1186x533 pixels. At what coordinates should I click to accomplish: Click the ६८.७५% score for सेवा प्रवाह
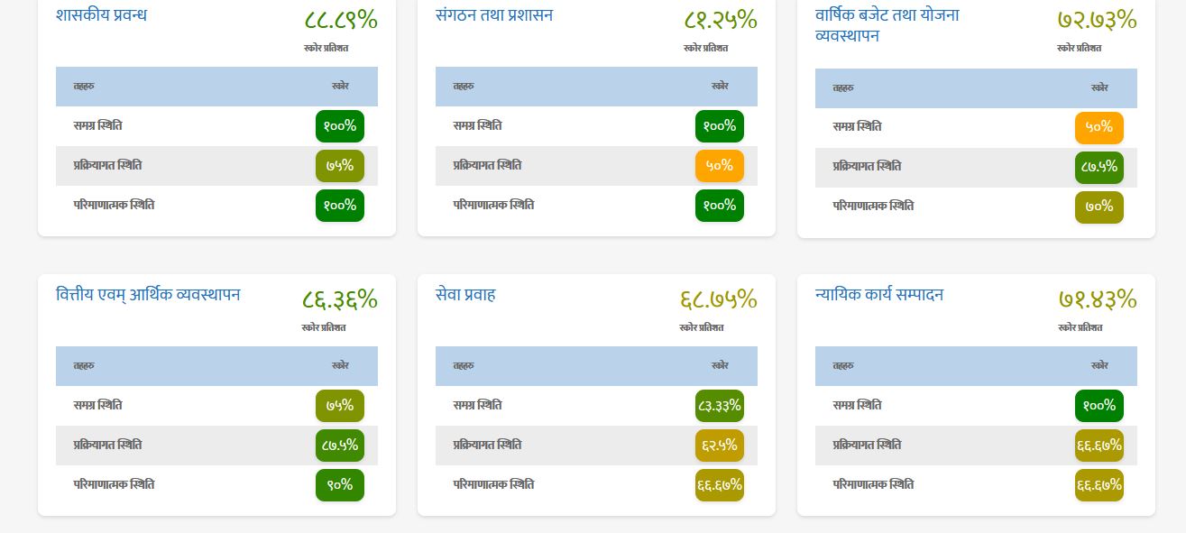718,299
